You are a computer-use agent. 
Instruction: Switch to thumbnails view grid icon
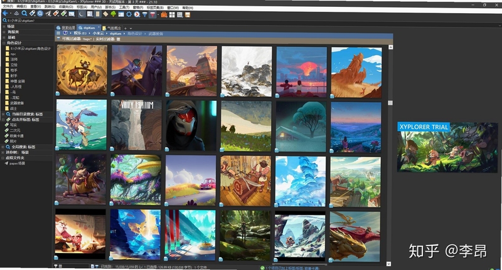click(x=172, y=14)
